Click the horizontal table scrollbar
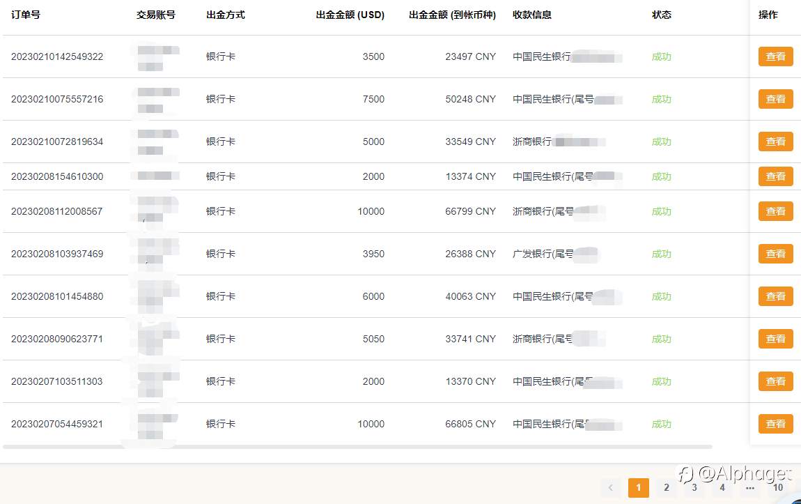 (357, 447)
